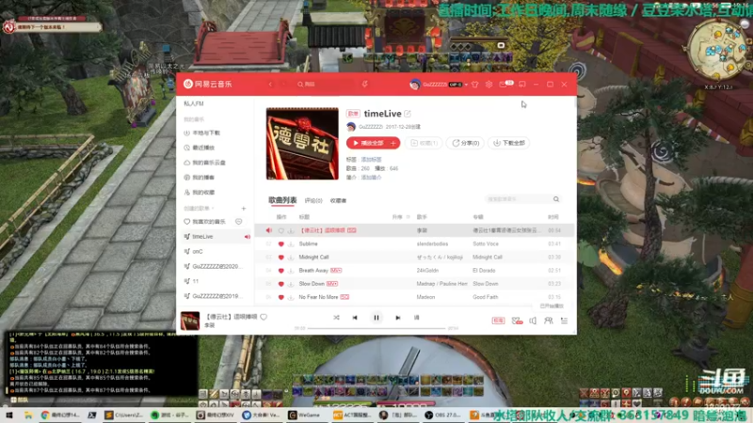
Task: Open 最近播放 in the sidebar
Action: [203, 148]
